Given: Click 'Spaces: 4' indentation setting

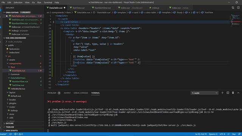Looking at the screenshot, I should pyautogui.click(x=213, y=134).
